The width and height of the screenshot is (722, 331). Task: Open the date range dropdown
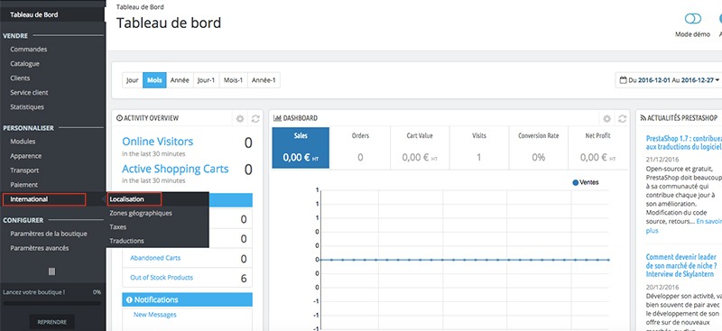click(x=670, y=80)
